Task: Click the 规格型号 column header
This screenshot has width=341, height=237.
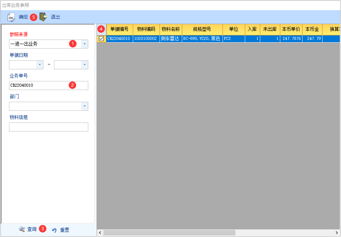Action: tap(202, 29)
